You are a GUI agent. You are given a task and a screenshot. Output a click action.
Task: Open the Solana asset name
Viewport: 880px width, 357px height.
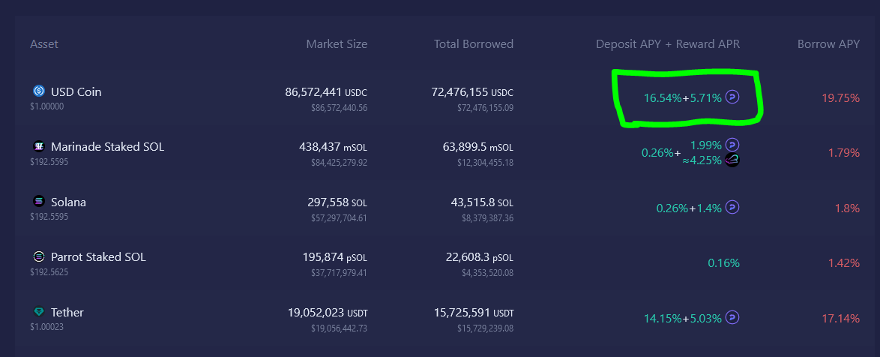coord(68,202)
